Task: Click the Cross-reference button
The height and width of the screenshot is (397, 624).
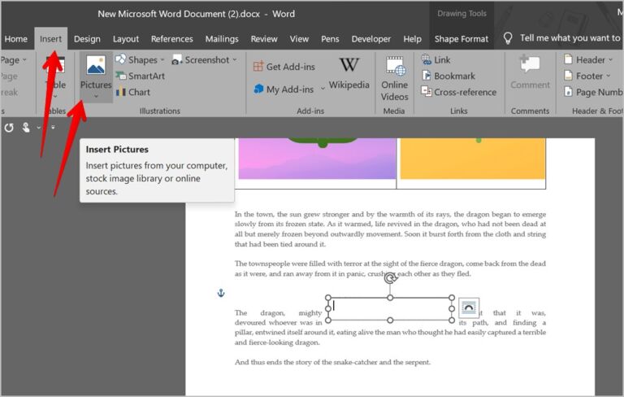Action: pyautogui.click(x=459, y=92)
